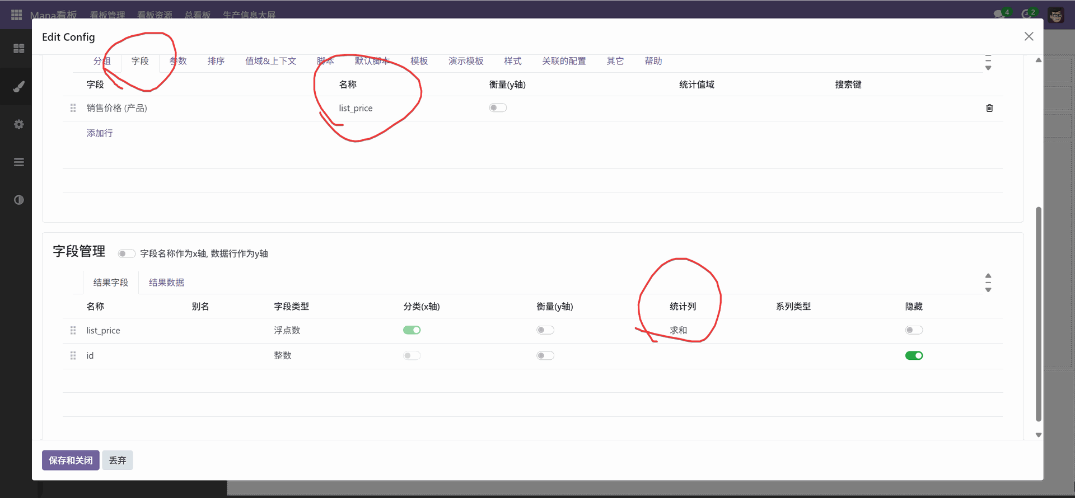Screen dimensions: 1075x498
Task: Select the 结果数据 tab
Action: tap(166, 283)
